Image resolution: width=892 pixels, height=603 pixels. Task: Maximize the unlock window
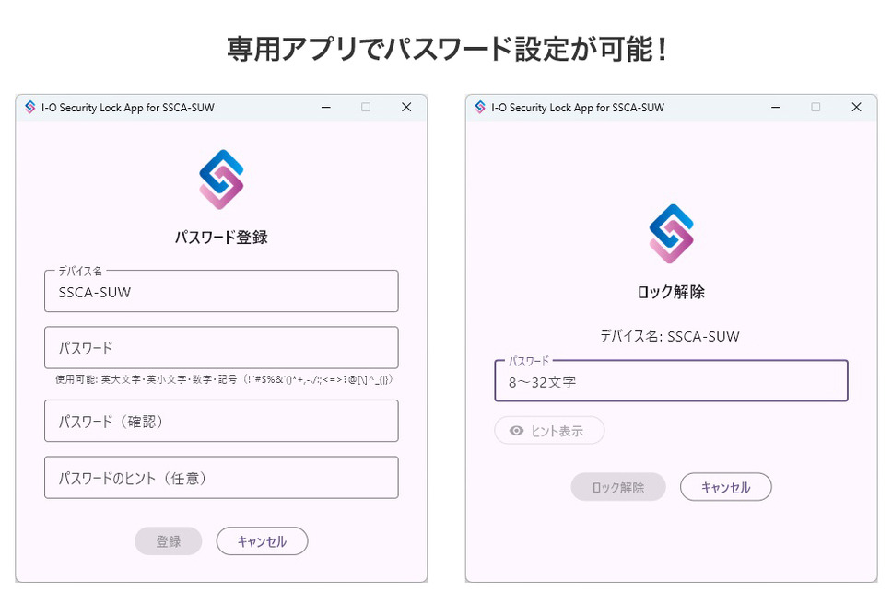[x=816, y=107]
